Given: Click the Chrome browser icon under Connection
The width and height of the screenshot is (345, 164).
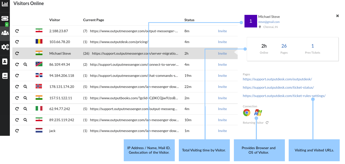Looking at the screenshot, I should point(247,113).
